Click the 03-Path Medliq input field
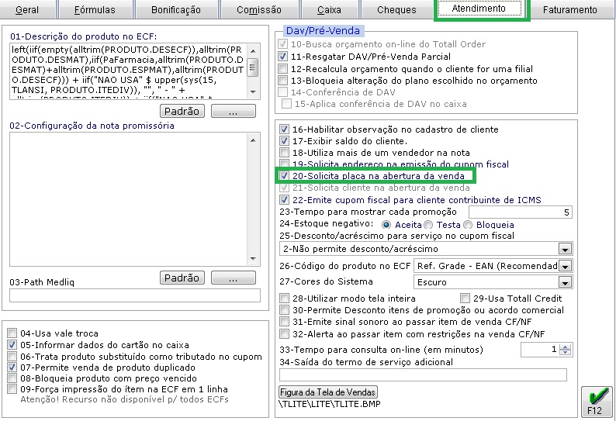The height and width of the screenshot is (421, 616). coord(135,295)
